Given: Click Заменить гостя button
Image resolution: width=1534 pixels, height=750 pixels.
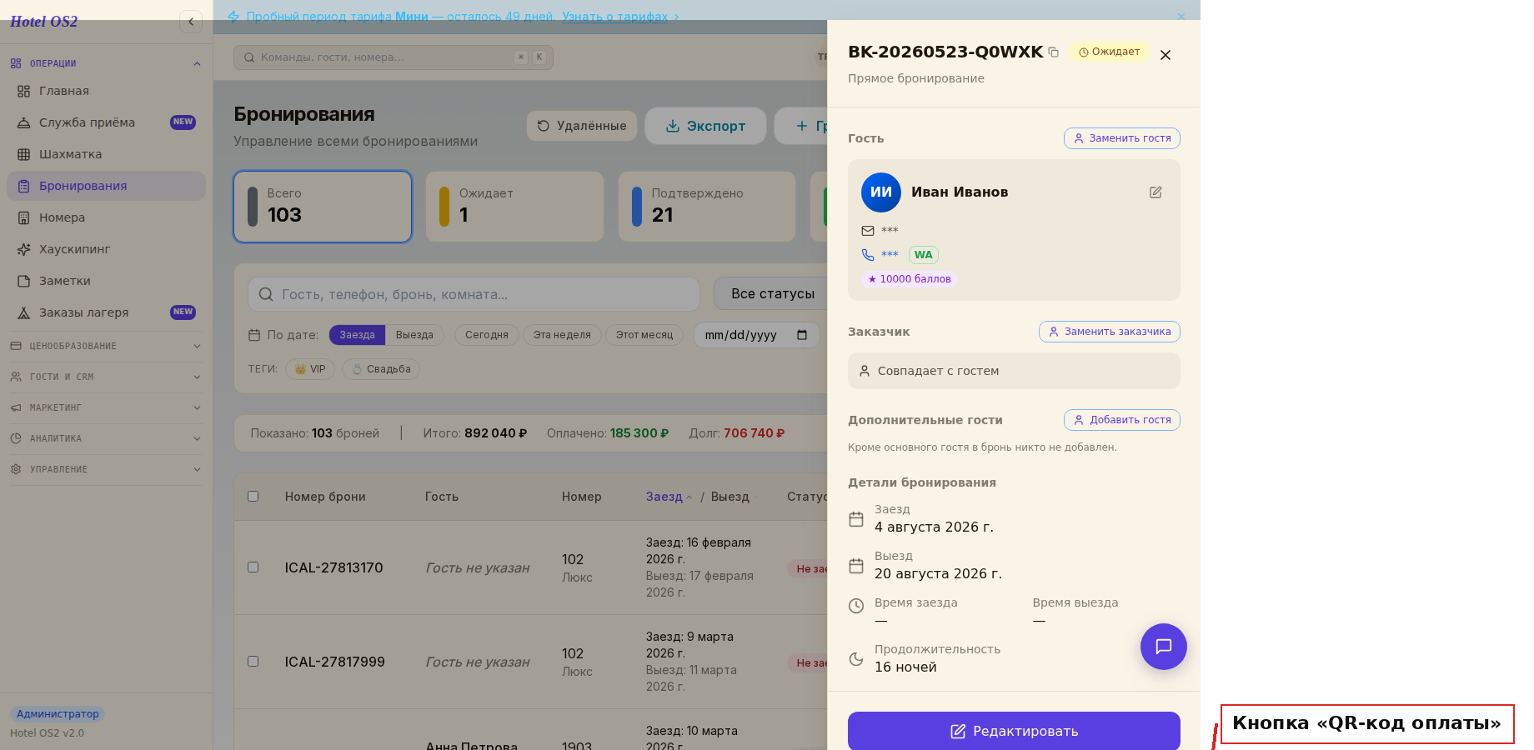Looking at the screenshot, I should tap(1122, 138).
